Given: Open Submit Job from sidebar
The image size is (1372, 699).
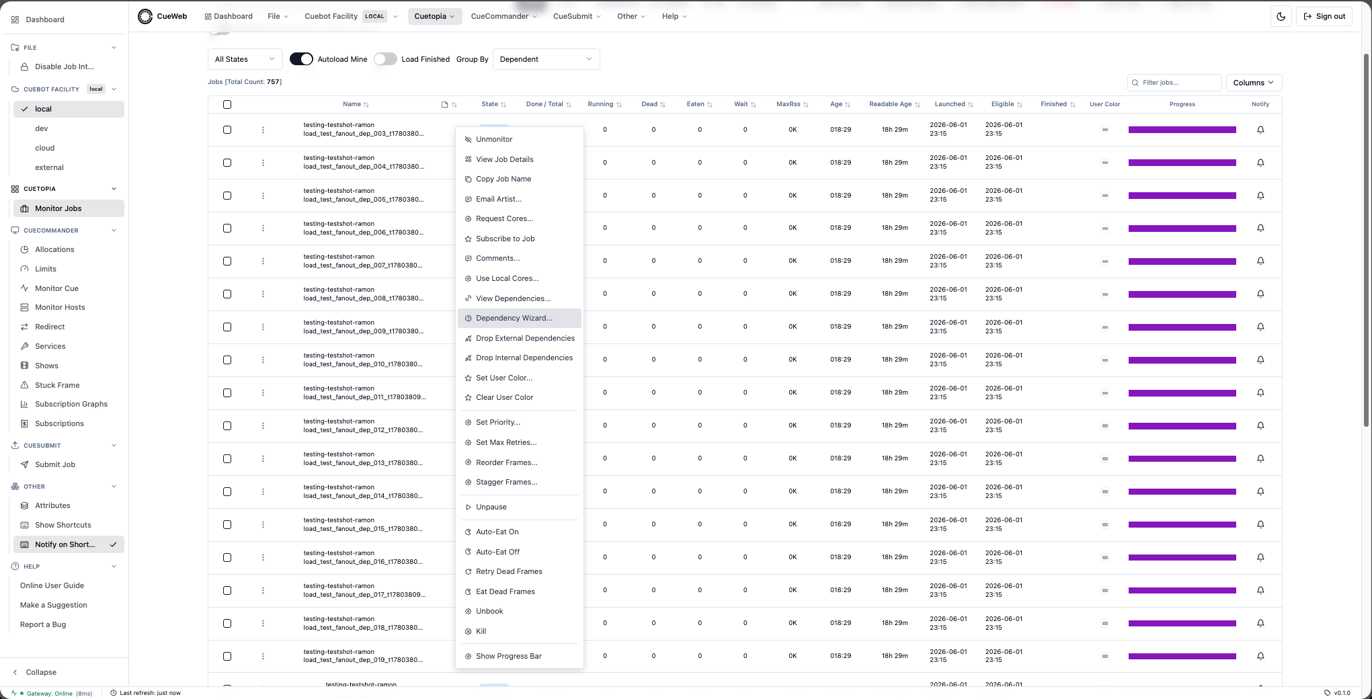Looking at the screenshot, I should pyautogui.click(x=55, y=464).
